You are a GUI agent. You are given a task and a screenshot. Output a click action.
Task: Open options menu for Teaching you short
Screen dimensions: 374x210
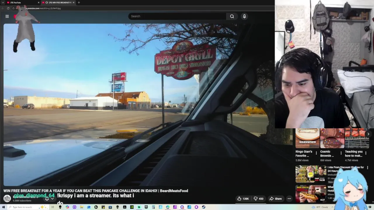tap(366, 153)
